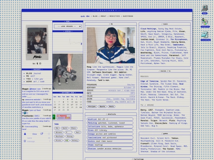Image resolution: width=214 pixels, height=160 pixels.
Task: Click the login icon beside name field
Action: (x=49, y=138)
